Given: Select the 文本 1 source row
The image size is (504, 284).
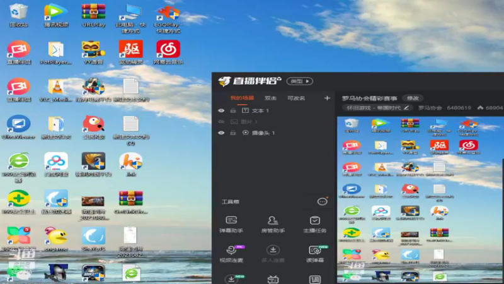Looking at the screenshot, I should coord(273,111).
